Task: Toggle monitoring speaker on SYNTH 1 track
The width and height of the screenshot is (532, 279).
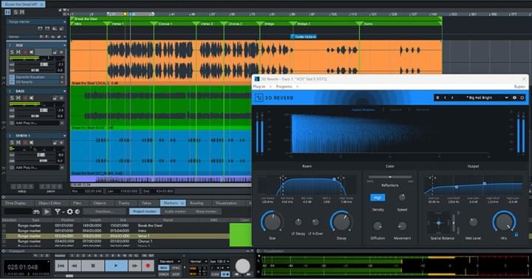Action: pos(31,142)
